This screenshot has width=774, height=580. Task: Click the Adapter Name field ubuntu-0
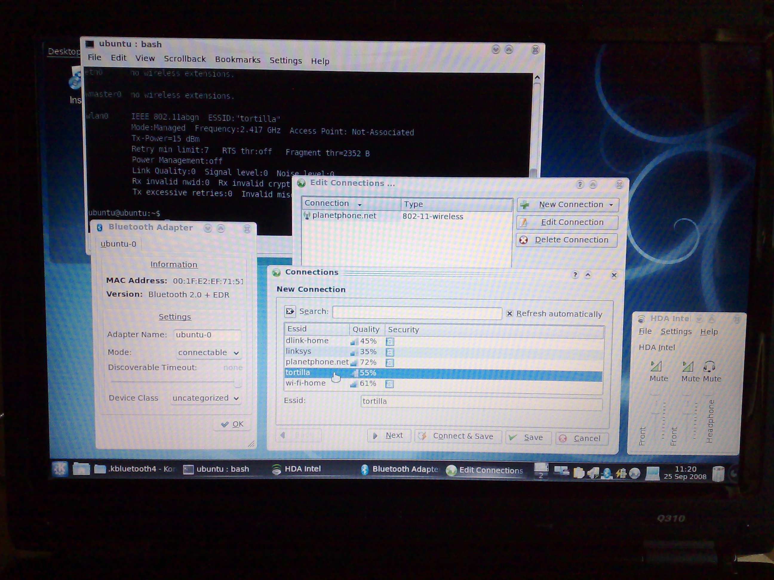coord(208,334)
